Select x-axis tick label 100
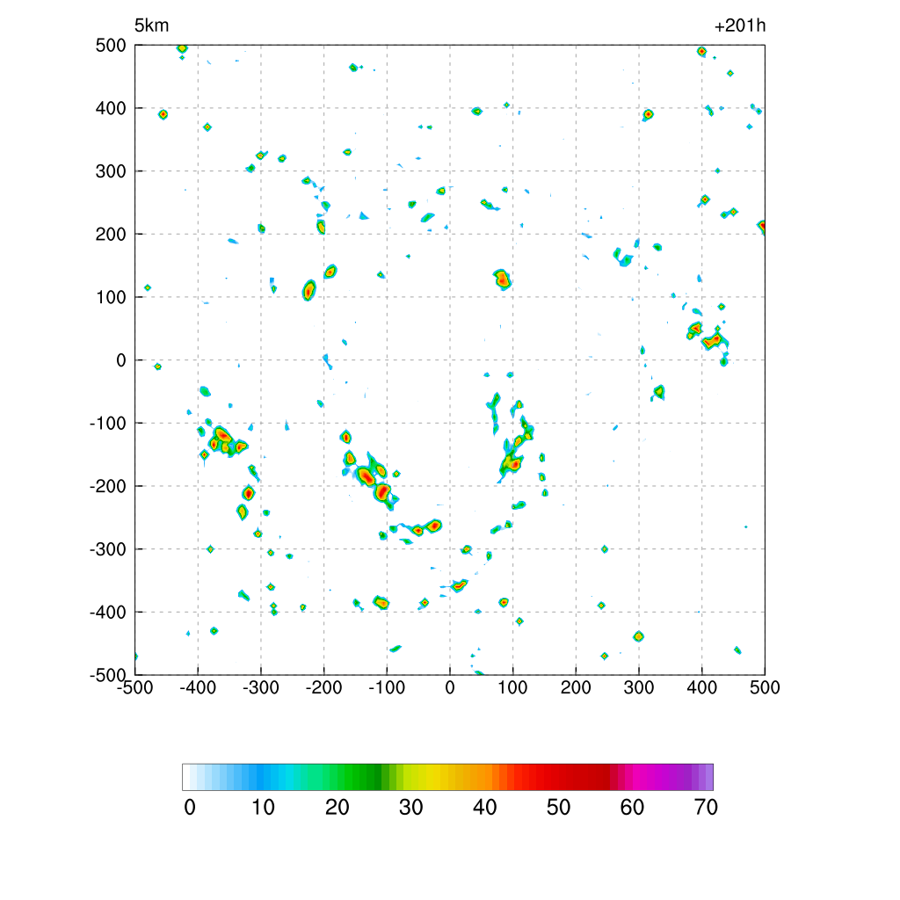Screen dimensions: 900x900 tap(512, 687)
